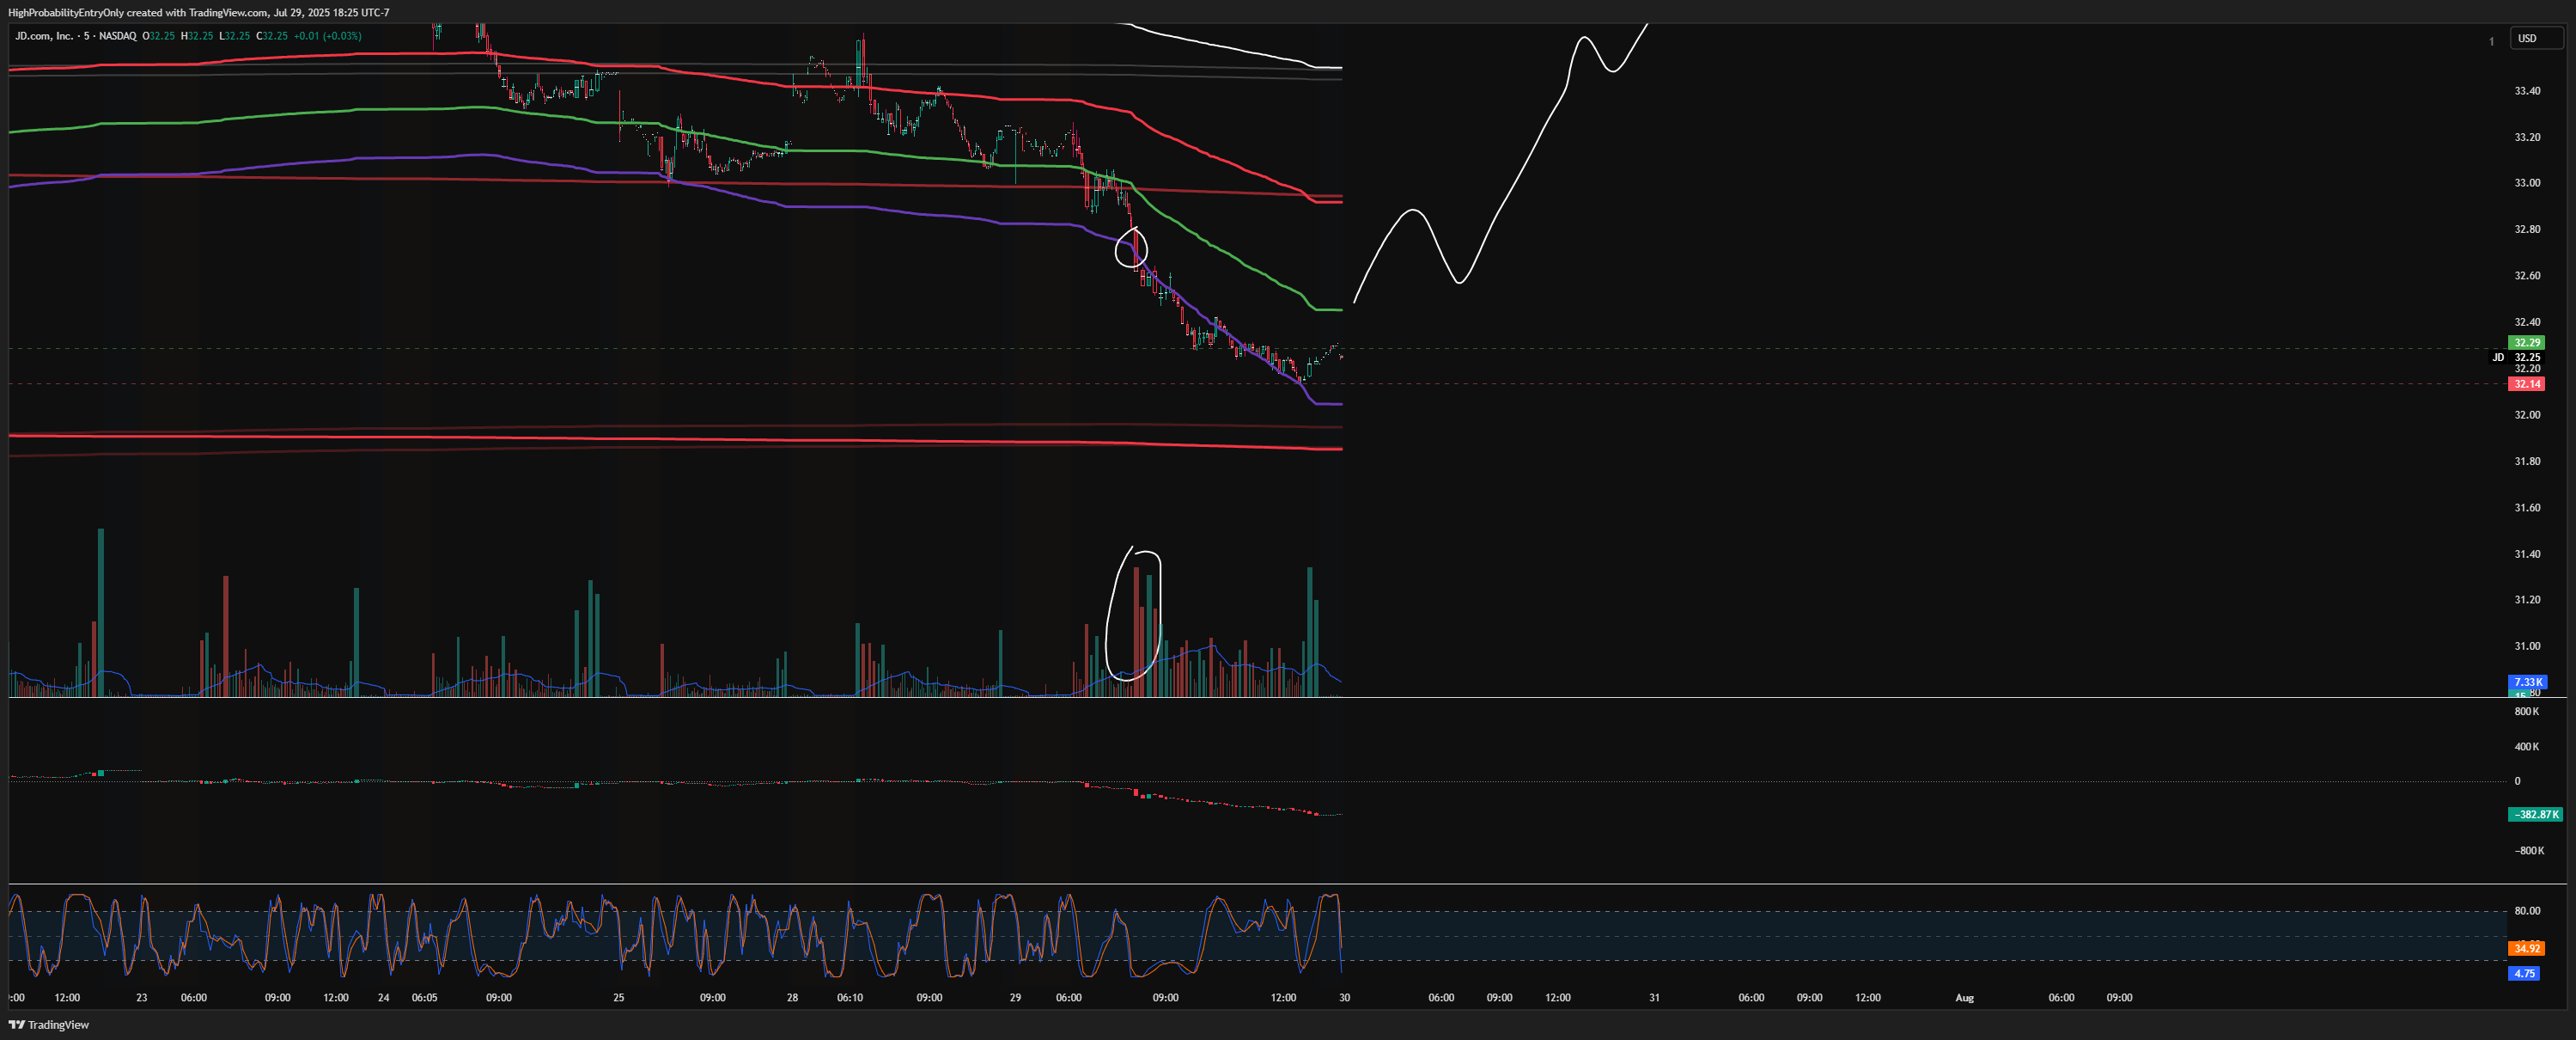
Task: Click the low value L32.25 in legend
Action: coord(234,36)
